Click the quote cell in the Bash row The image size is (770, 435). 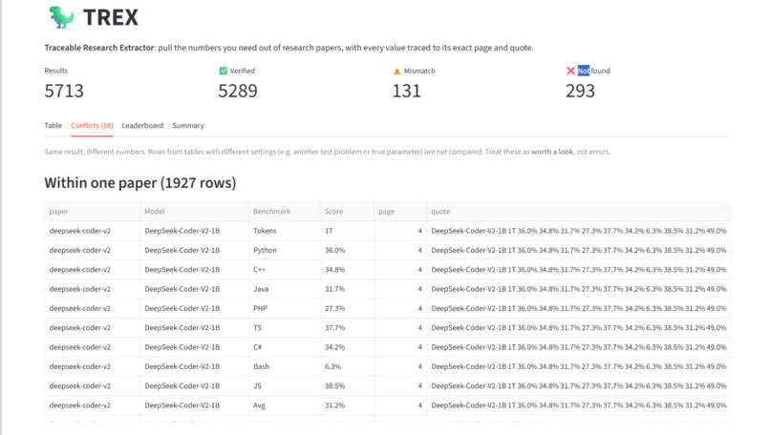579,366
